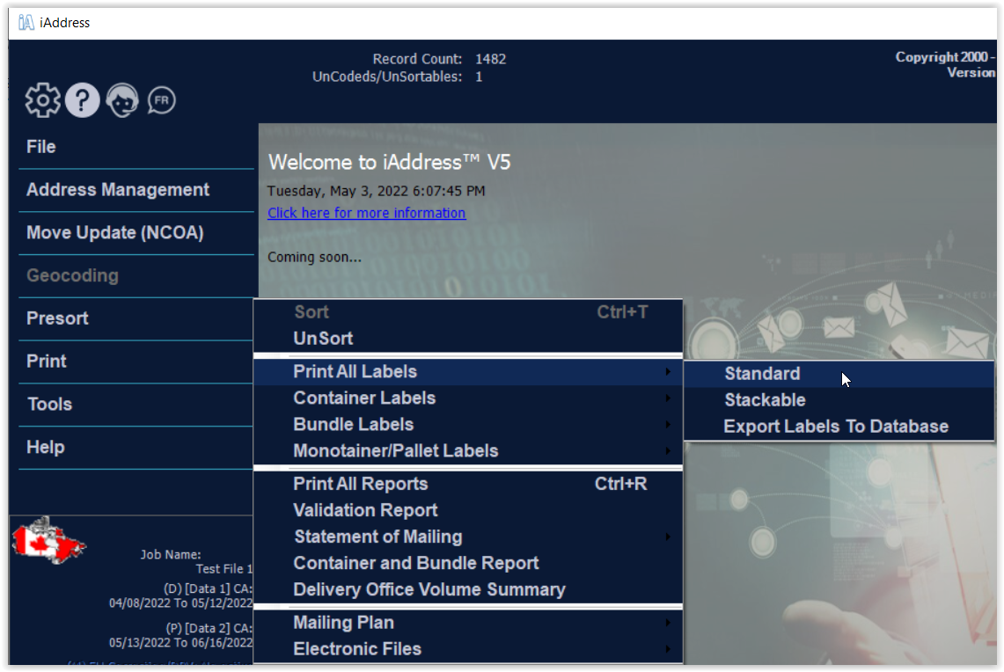
Task: Click the 'Coming soon...' text
Action: 314,258
